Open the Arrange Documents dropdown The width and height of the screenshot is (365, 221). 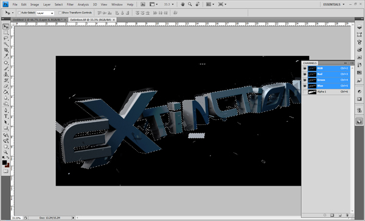tap(210, 4)
